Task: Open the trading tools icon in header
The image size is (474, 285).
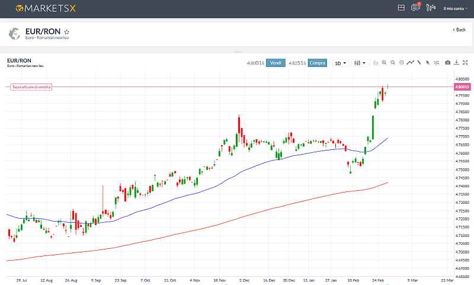Action: (431, 8)
